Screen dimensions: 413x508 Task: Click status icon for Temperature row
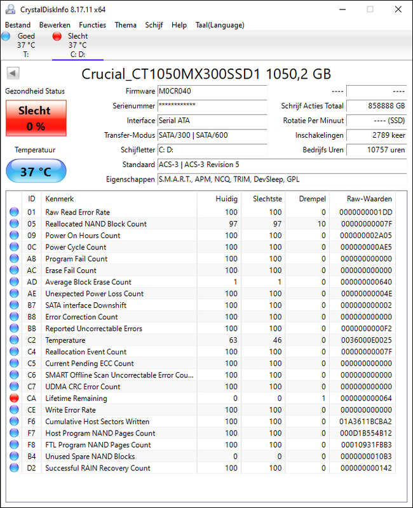[14, 340]
